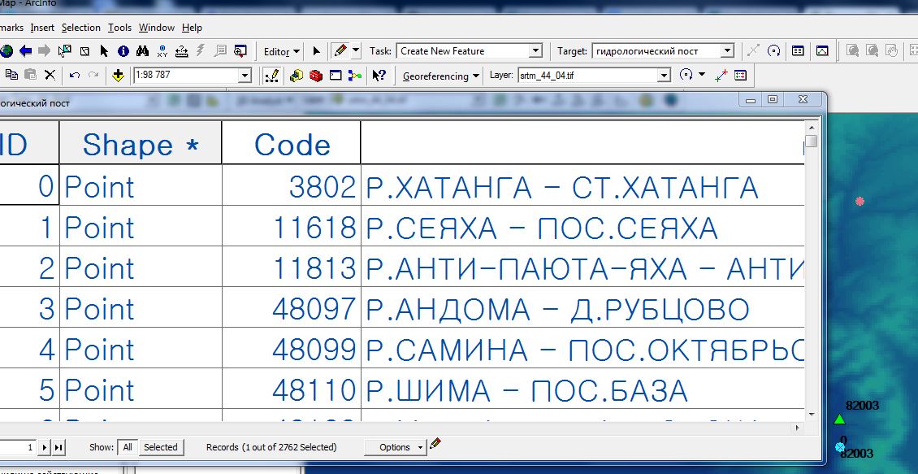Open the Target layer dropdown

(x=727, y=51)
